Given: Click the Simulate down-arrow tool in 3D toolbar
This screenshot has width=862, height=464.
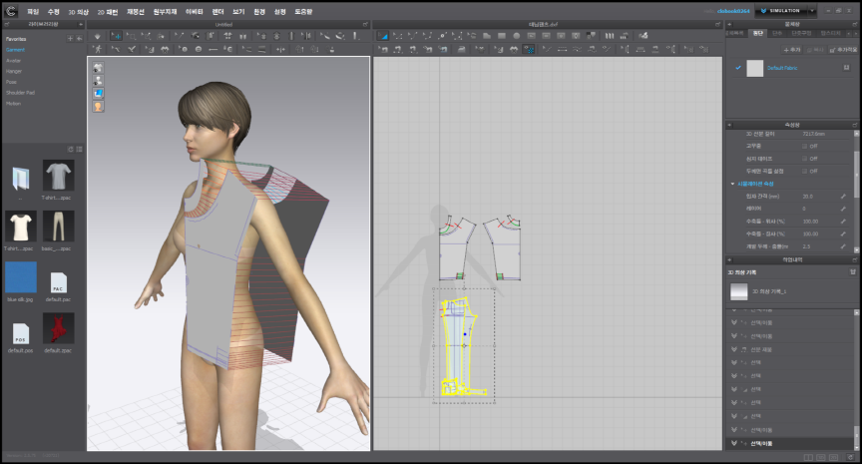Looking at the screenshot, I should (98, 36).
